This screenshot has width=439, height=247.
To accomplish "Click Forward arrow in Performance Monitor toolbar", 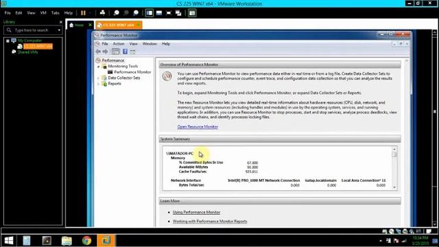I will pos(105,51).
